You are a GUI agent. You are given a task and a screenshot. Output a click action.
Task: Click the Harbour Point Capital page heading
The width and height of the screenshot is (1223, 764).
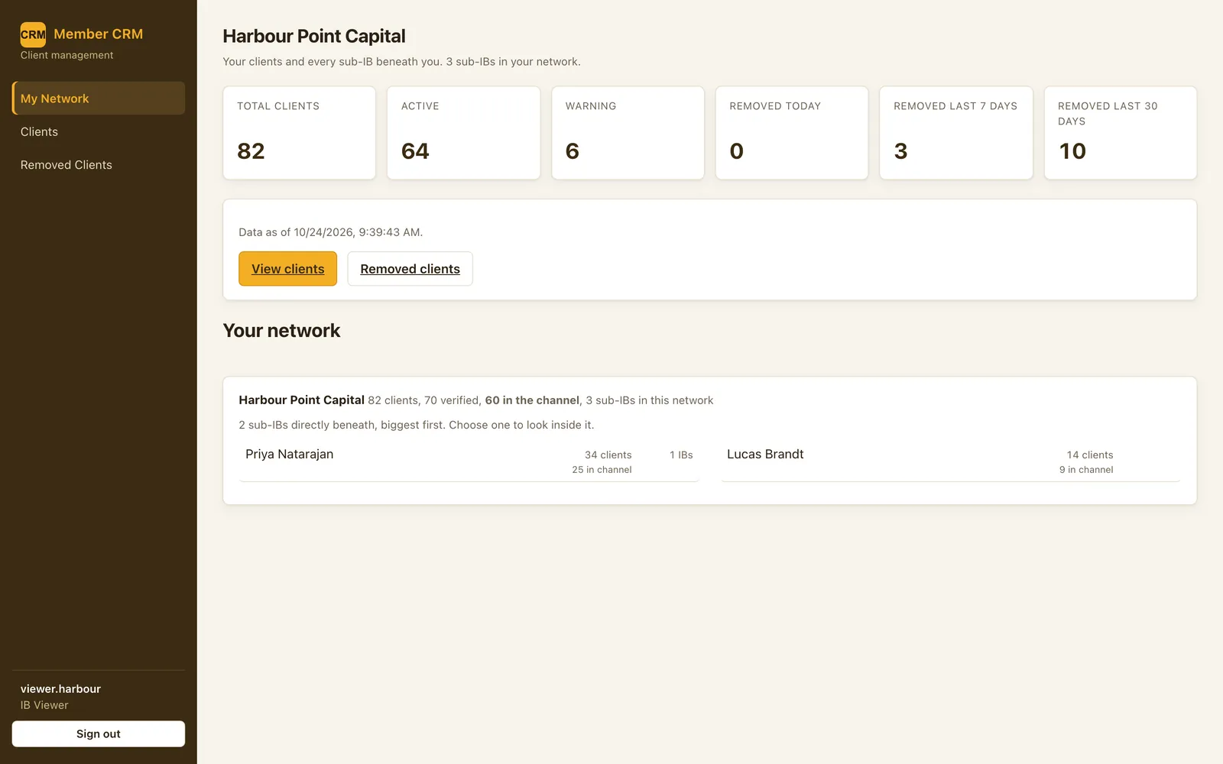(x=314, y=36)
